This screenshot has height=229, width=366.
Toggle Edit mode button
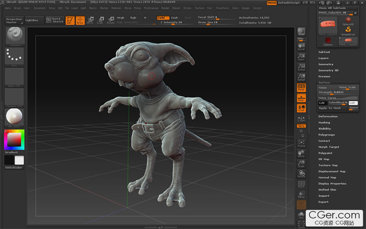coord(70,20)
